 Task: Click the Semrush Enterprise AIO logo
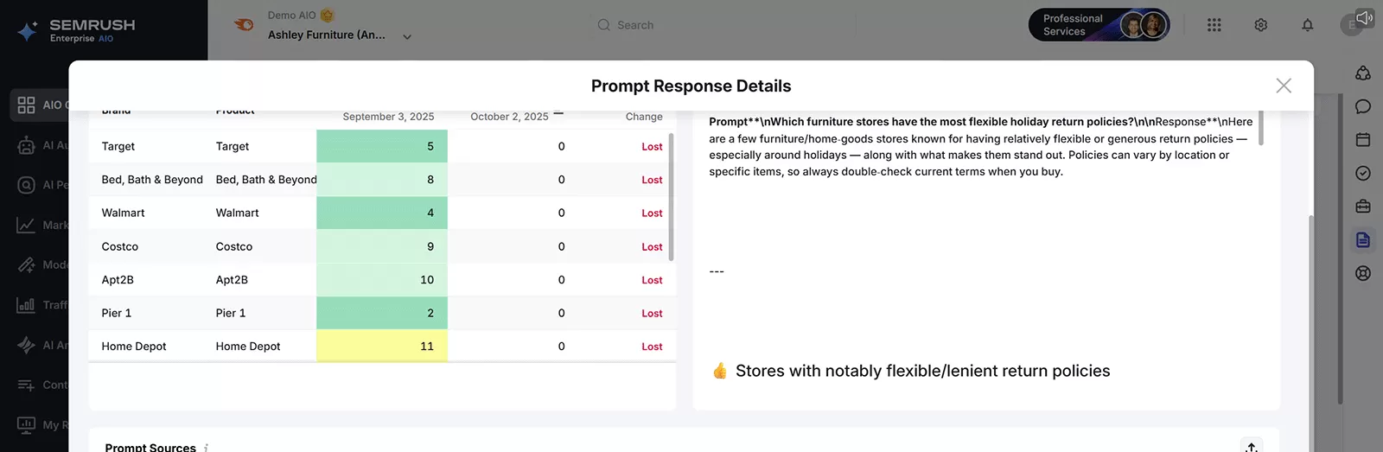(x=76, y=31)
